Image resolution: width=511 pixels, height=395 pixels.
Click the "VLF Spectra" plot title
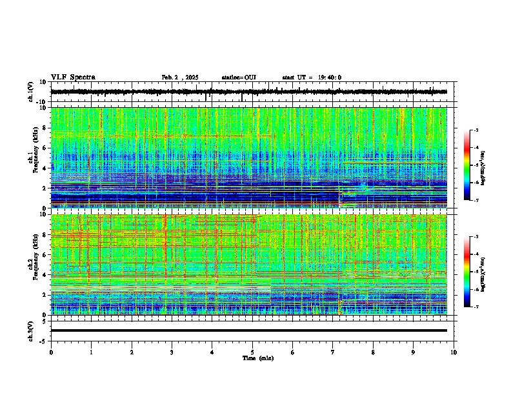tap(73, 77)
